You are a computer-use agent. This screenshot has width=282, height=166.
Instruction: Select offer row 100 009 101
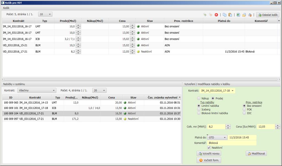pyautogui.click(x=91, y=108)
